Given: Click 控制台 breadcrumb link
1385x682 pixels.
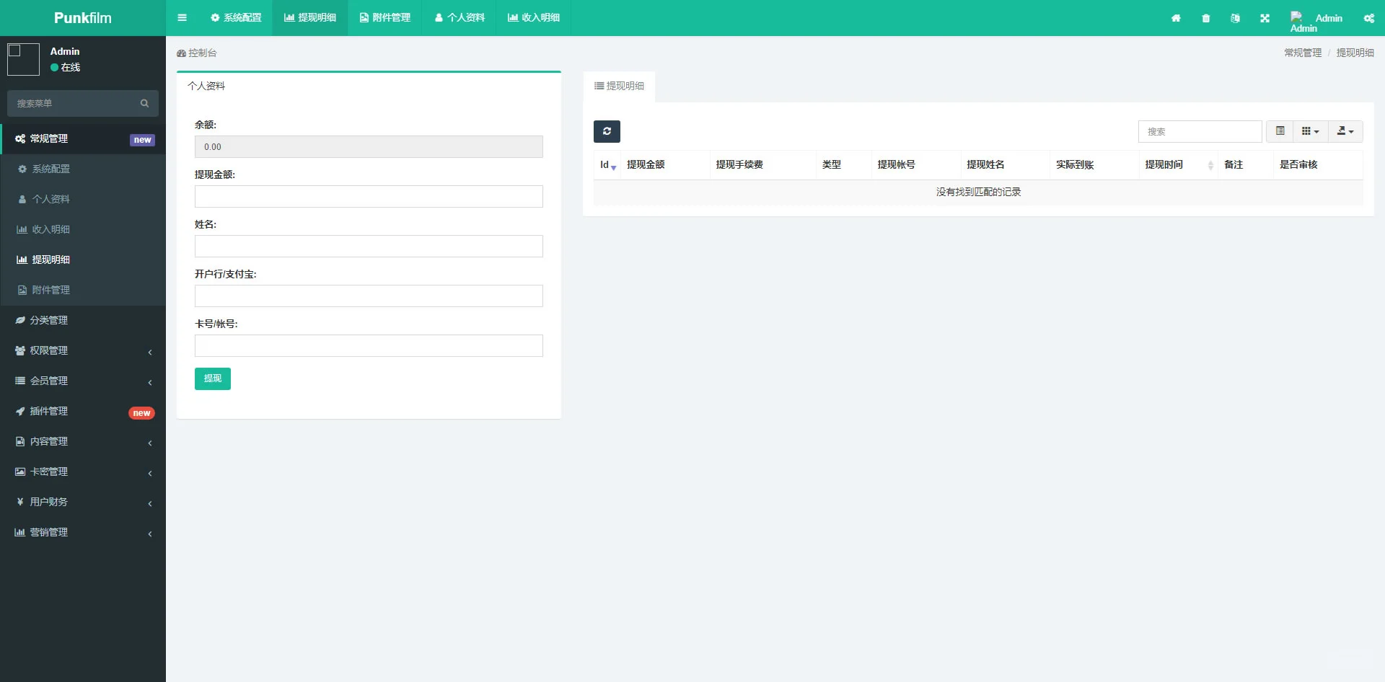Looking at the screenshot, I should tap(197, 53).
